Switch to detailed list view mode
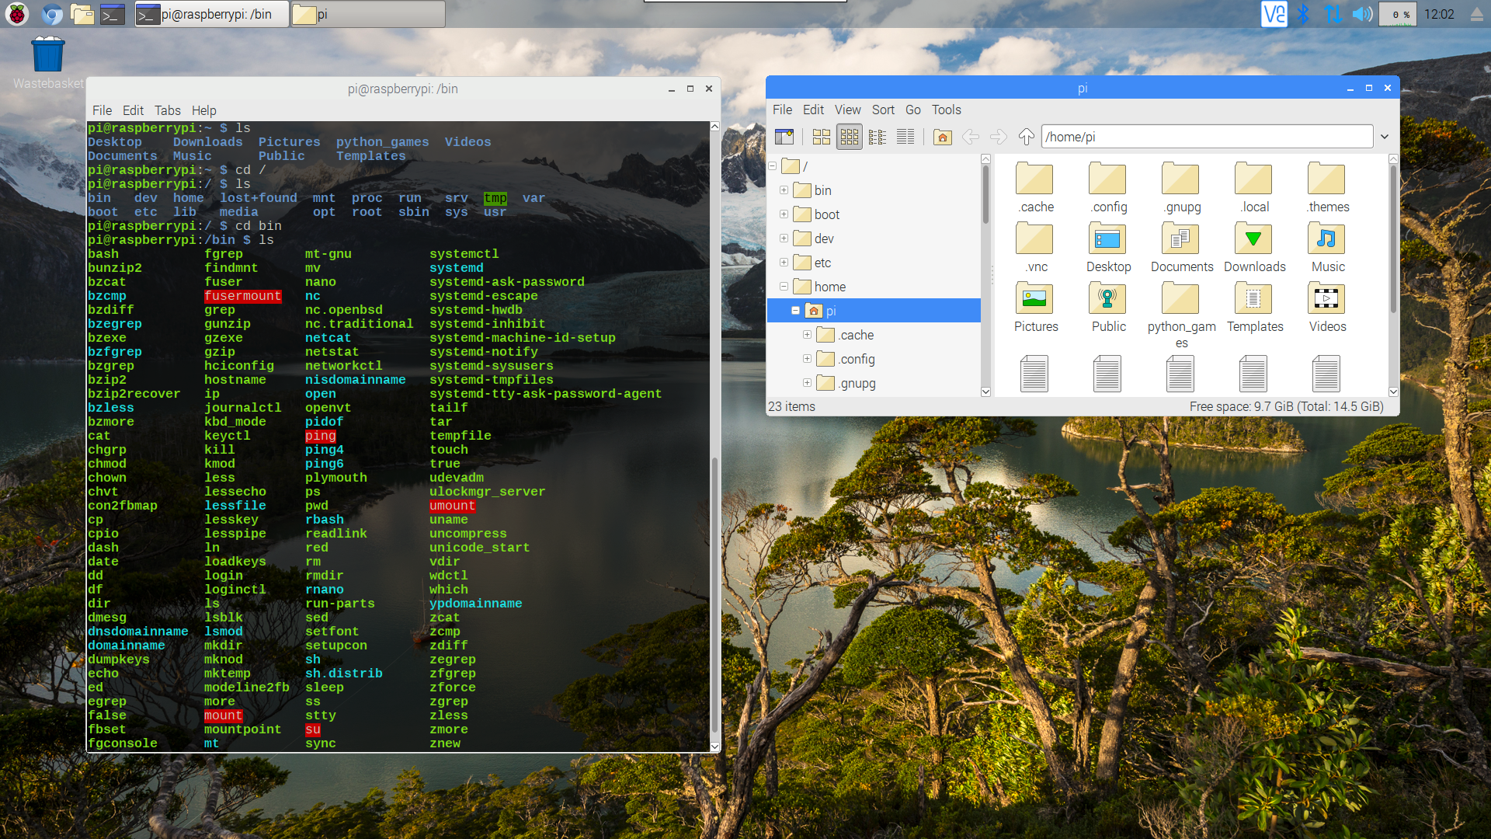Screen dimensions: 1491x839 pos(905,137)
